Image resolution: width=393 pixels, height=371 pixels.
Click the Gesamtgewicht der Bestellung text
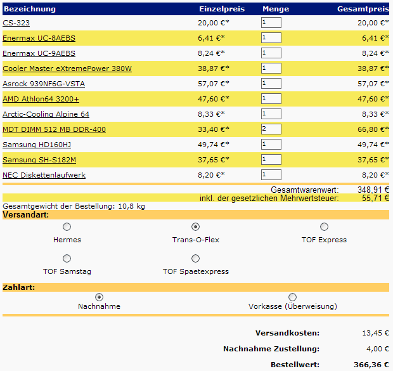tap(74, 206)
